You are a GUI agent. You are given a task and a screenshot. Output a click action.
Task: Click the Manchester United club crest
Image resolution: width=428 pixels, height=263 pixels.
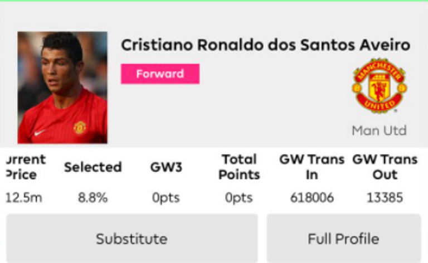tap(379, 85)
